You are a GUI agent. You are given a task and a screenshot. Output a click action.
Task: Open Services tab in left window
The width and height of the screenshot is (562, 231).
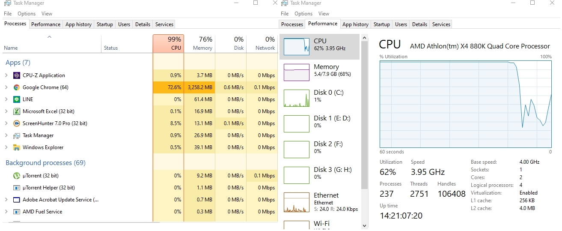[164, 24]
